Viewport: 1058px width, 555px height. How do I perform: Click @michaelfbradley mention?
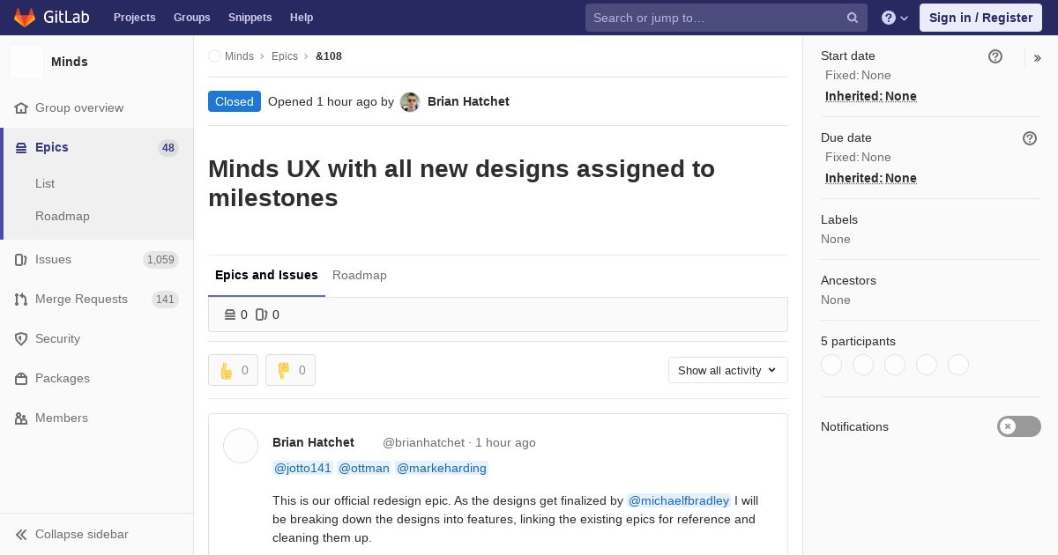pos(679,500)
